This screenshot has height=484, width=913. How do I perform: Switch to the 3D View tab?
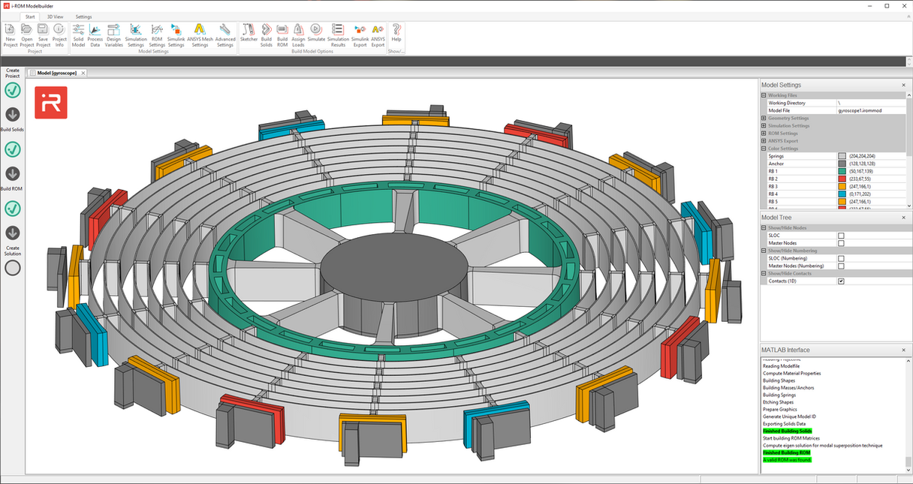tap(56, 16)
